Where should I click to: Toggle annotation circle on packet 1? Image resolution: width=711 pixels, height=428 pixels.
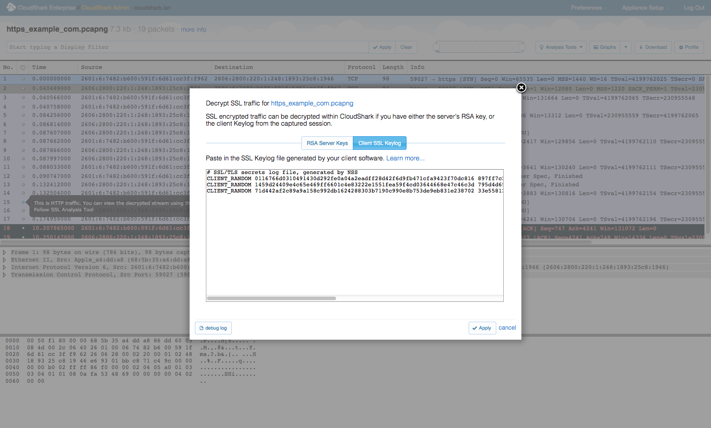tap(23, 79)
